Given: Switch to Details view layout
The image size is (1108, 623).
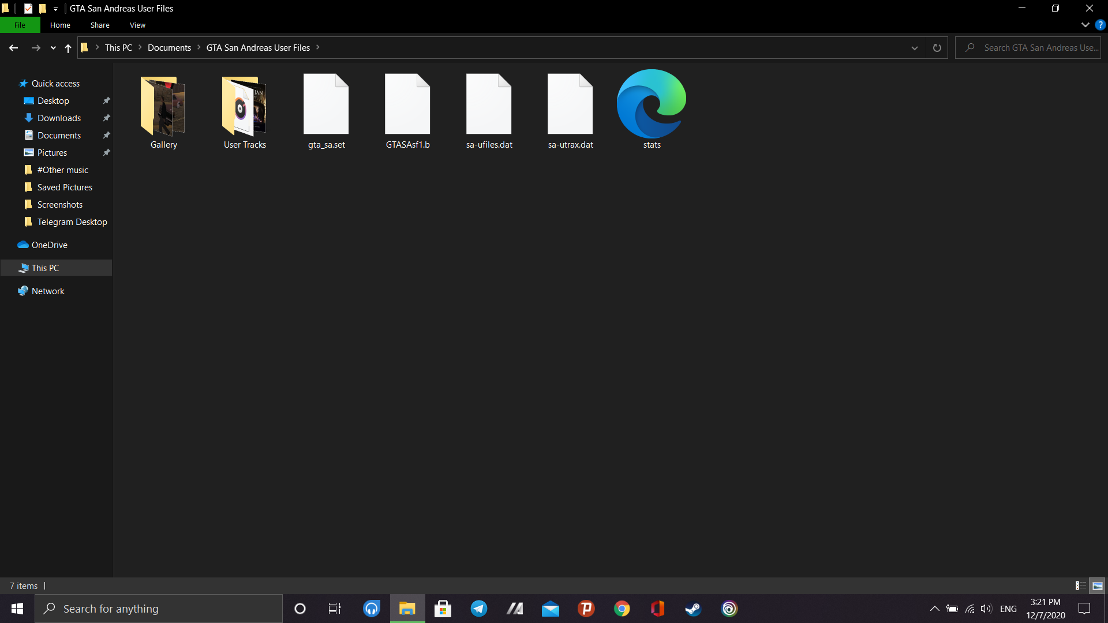Looking at the screenshot, I should [x=1080, y=586].
